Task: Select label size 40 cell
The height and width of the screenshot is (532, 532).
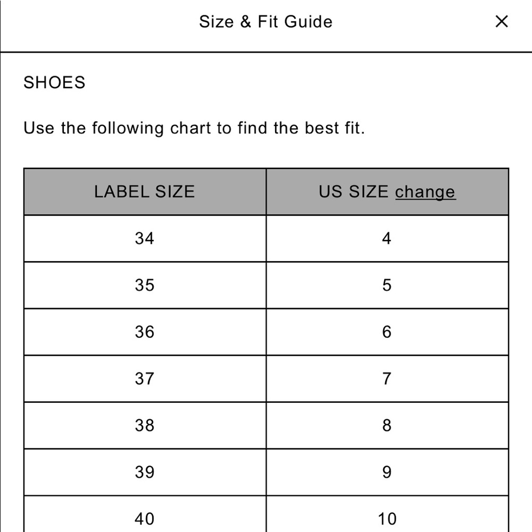Action: coord(145,514)
